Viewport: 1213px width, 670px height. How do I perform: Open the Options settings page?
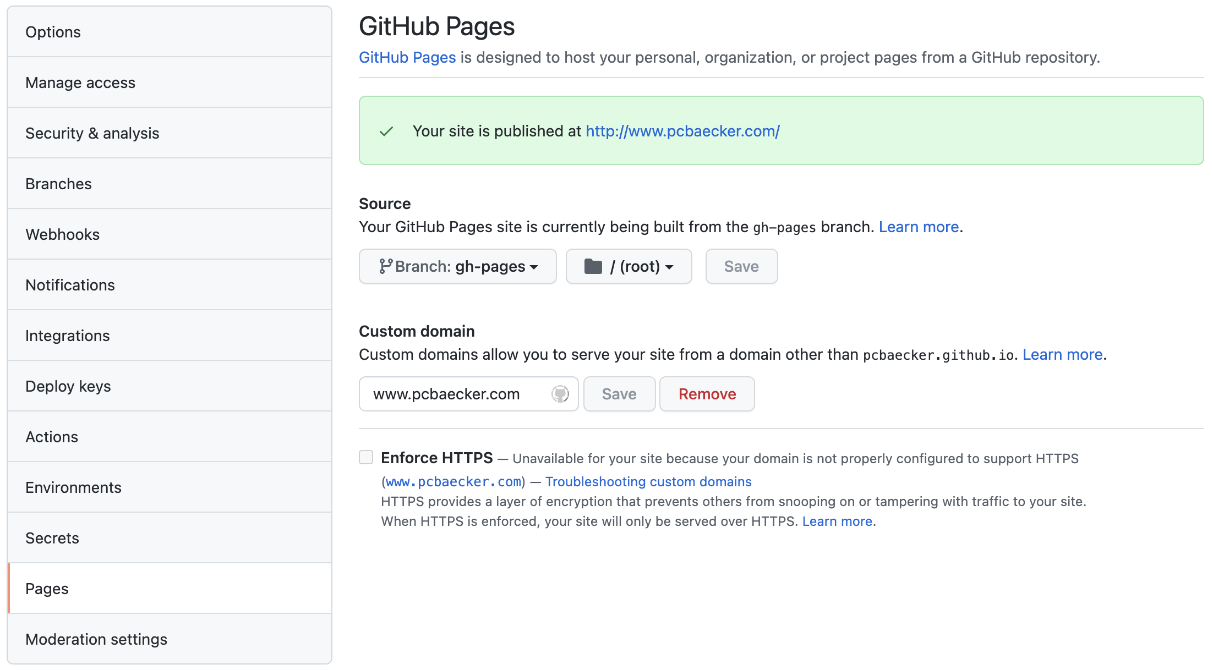click(x=170, y=32)
